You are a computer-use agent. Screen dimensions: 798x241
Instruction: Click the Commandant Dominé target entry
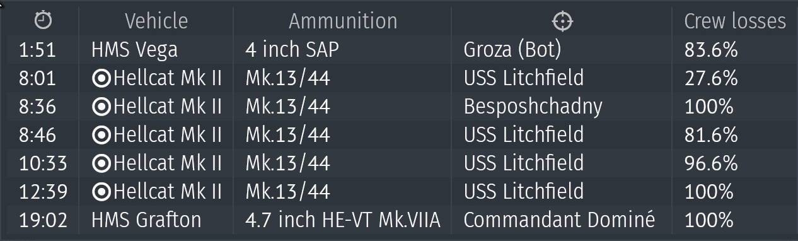(x=559, y=220)
